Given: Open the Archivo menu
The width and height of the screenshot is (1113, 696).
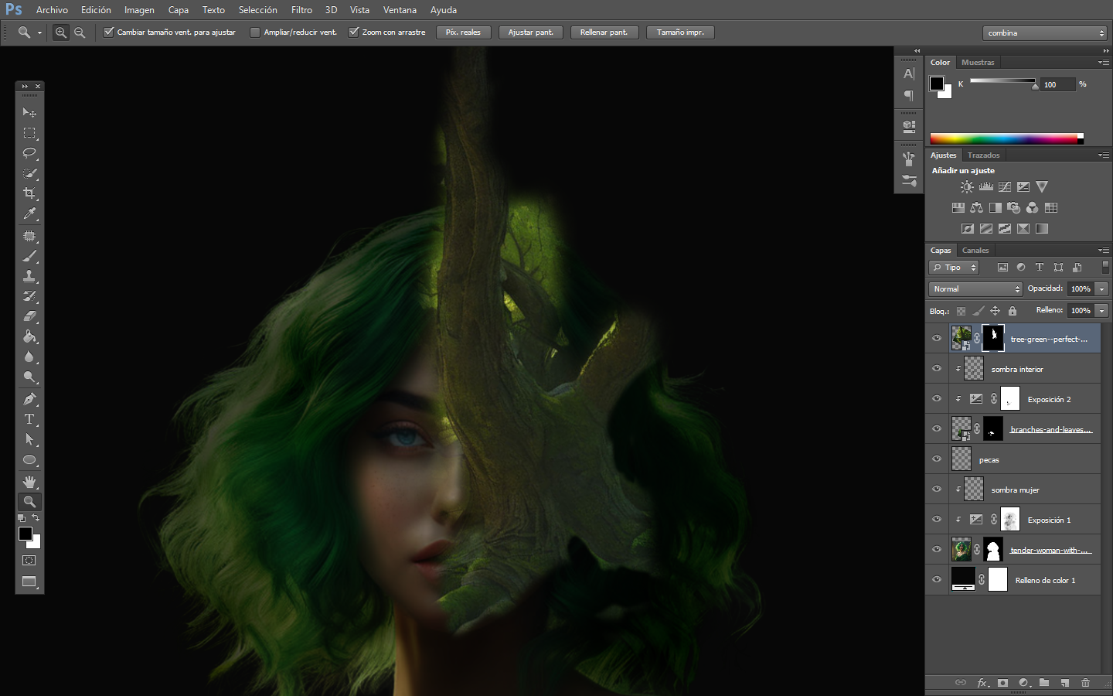Looking at the screenshot, I should [52, 10].
